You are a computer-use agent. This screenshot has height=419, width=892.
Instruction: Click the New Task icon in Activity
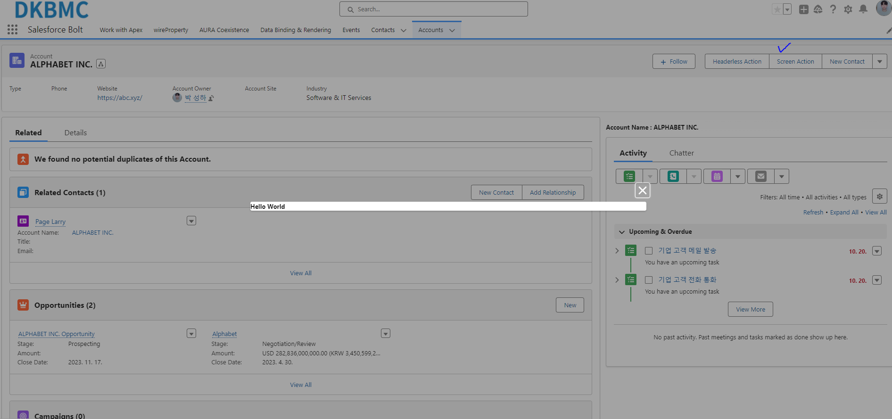(x=629, y=176)
